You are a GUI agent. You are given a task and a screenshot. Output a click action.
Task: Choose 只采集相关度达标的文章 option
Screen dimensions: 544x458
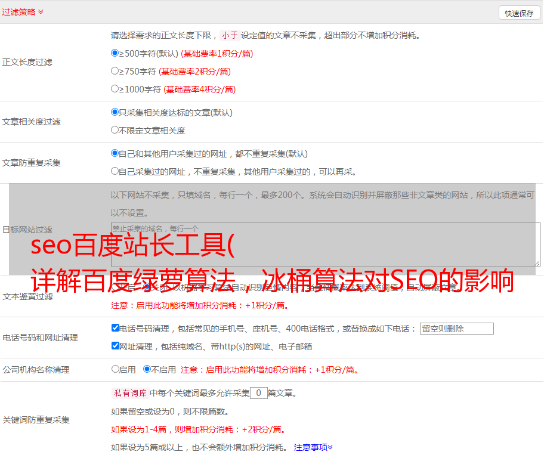pos(115,112)
